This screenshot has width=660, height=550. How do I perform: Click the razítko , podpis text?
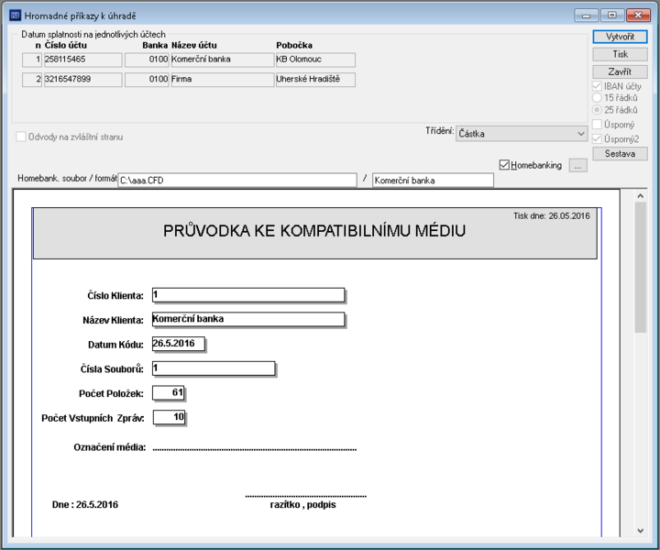click(x=303, y=504)
